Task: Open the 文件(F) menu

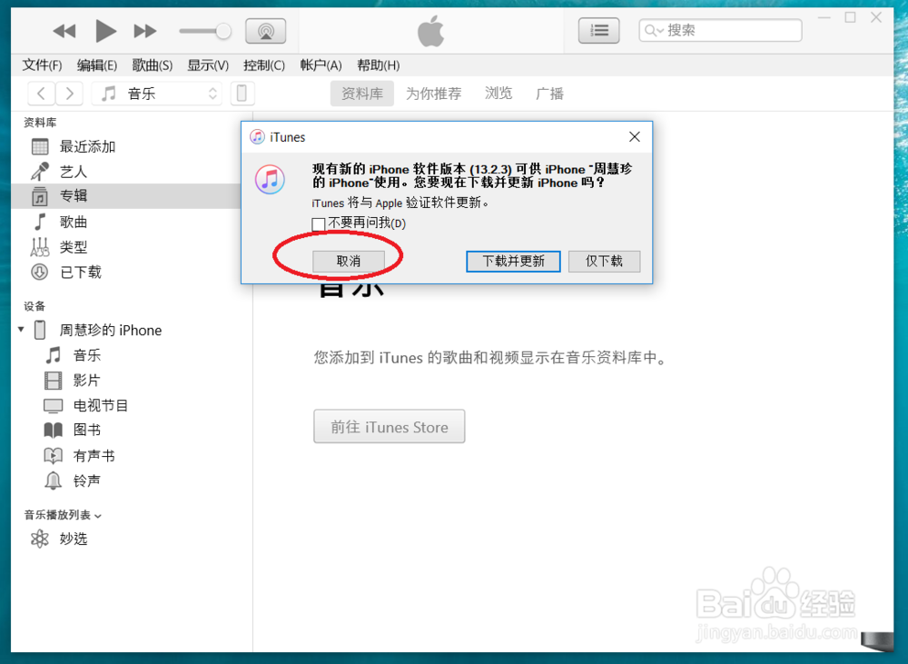Action: [43, 65]
